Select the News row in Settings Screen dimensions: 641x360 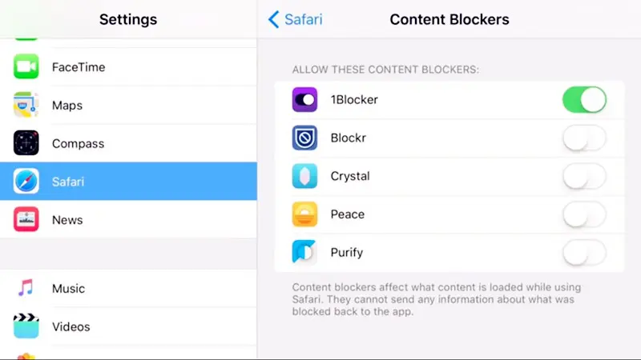pos(128,219)
